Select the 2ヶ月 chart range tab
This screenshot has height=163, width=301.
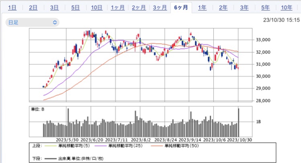tap(139, 8)
